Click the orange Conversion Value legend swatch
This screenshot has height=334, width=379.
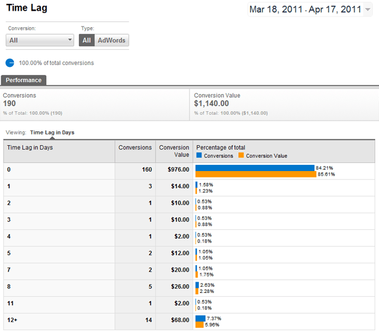(241, 155)
